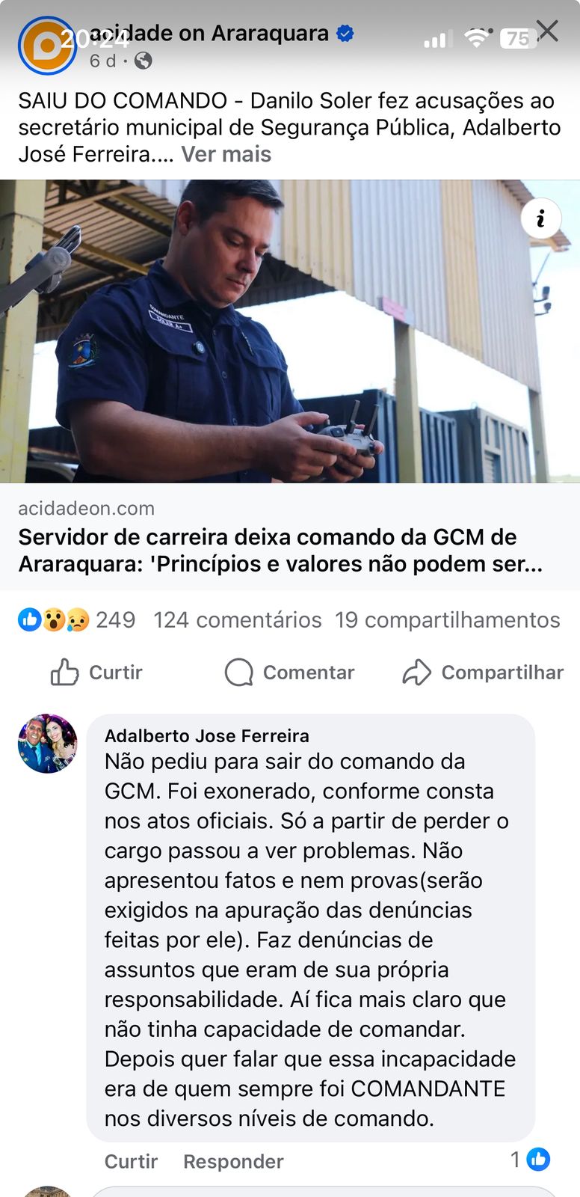The image size is (580, 1197).
Task: Click the blue verified badge beside page name
Action: coord(345,34)
